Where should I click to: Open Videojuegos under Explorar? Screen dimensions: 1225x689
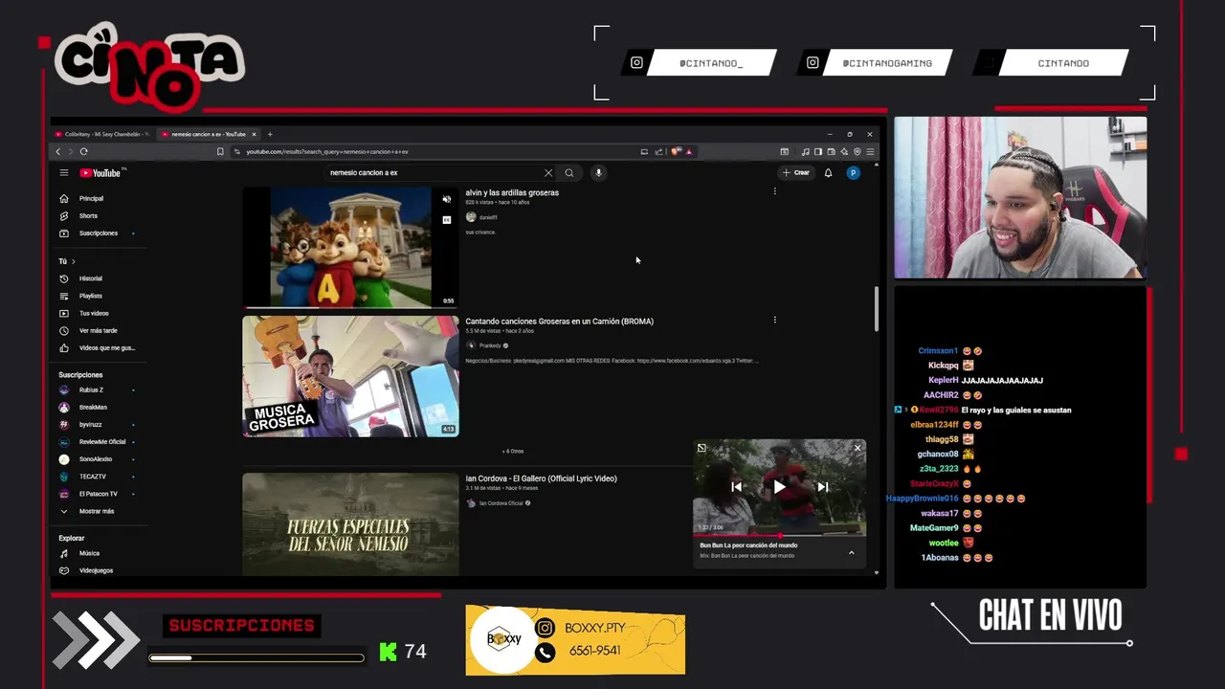pyautogui.click(x=96, y=570)
